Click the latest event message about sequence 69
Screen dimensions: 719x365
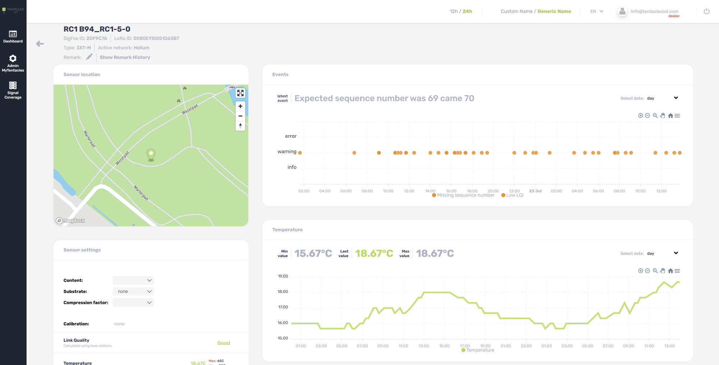tap(384, 98)
